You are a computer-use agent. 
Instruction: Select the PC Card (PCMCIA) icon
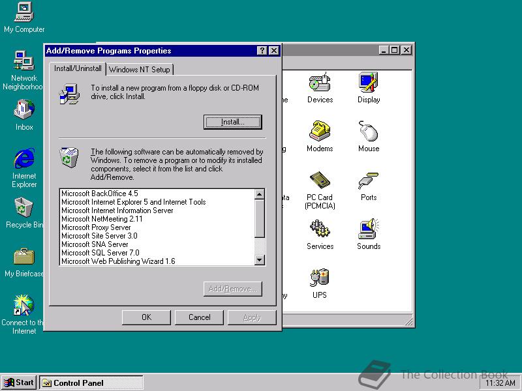coord(320,190)
